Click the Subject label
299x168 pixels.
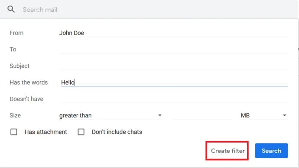point(19,66)
